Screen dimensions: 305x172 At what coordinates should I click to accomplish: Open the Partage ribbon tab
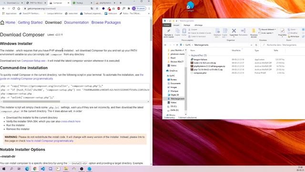[x=187, y=25]
